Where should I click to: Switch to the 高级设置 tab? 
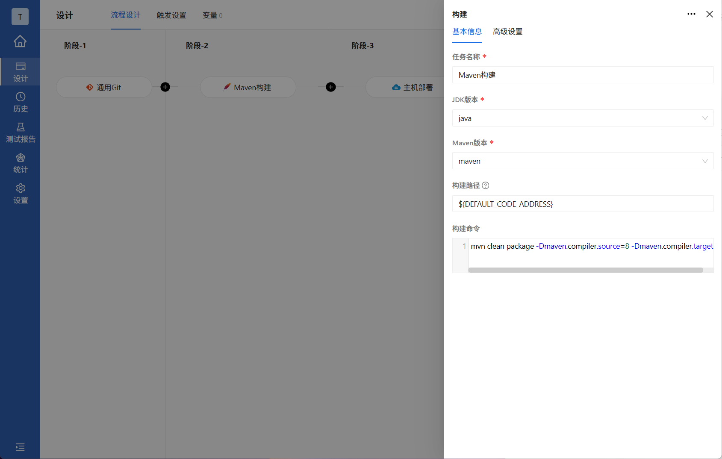coord(507,31)
